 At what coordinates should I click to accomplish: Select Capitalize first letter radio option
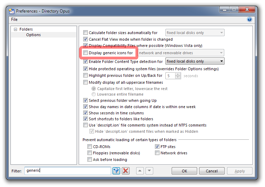(94, 89)
